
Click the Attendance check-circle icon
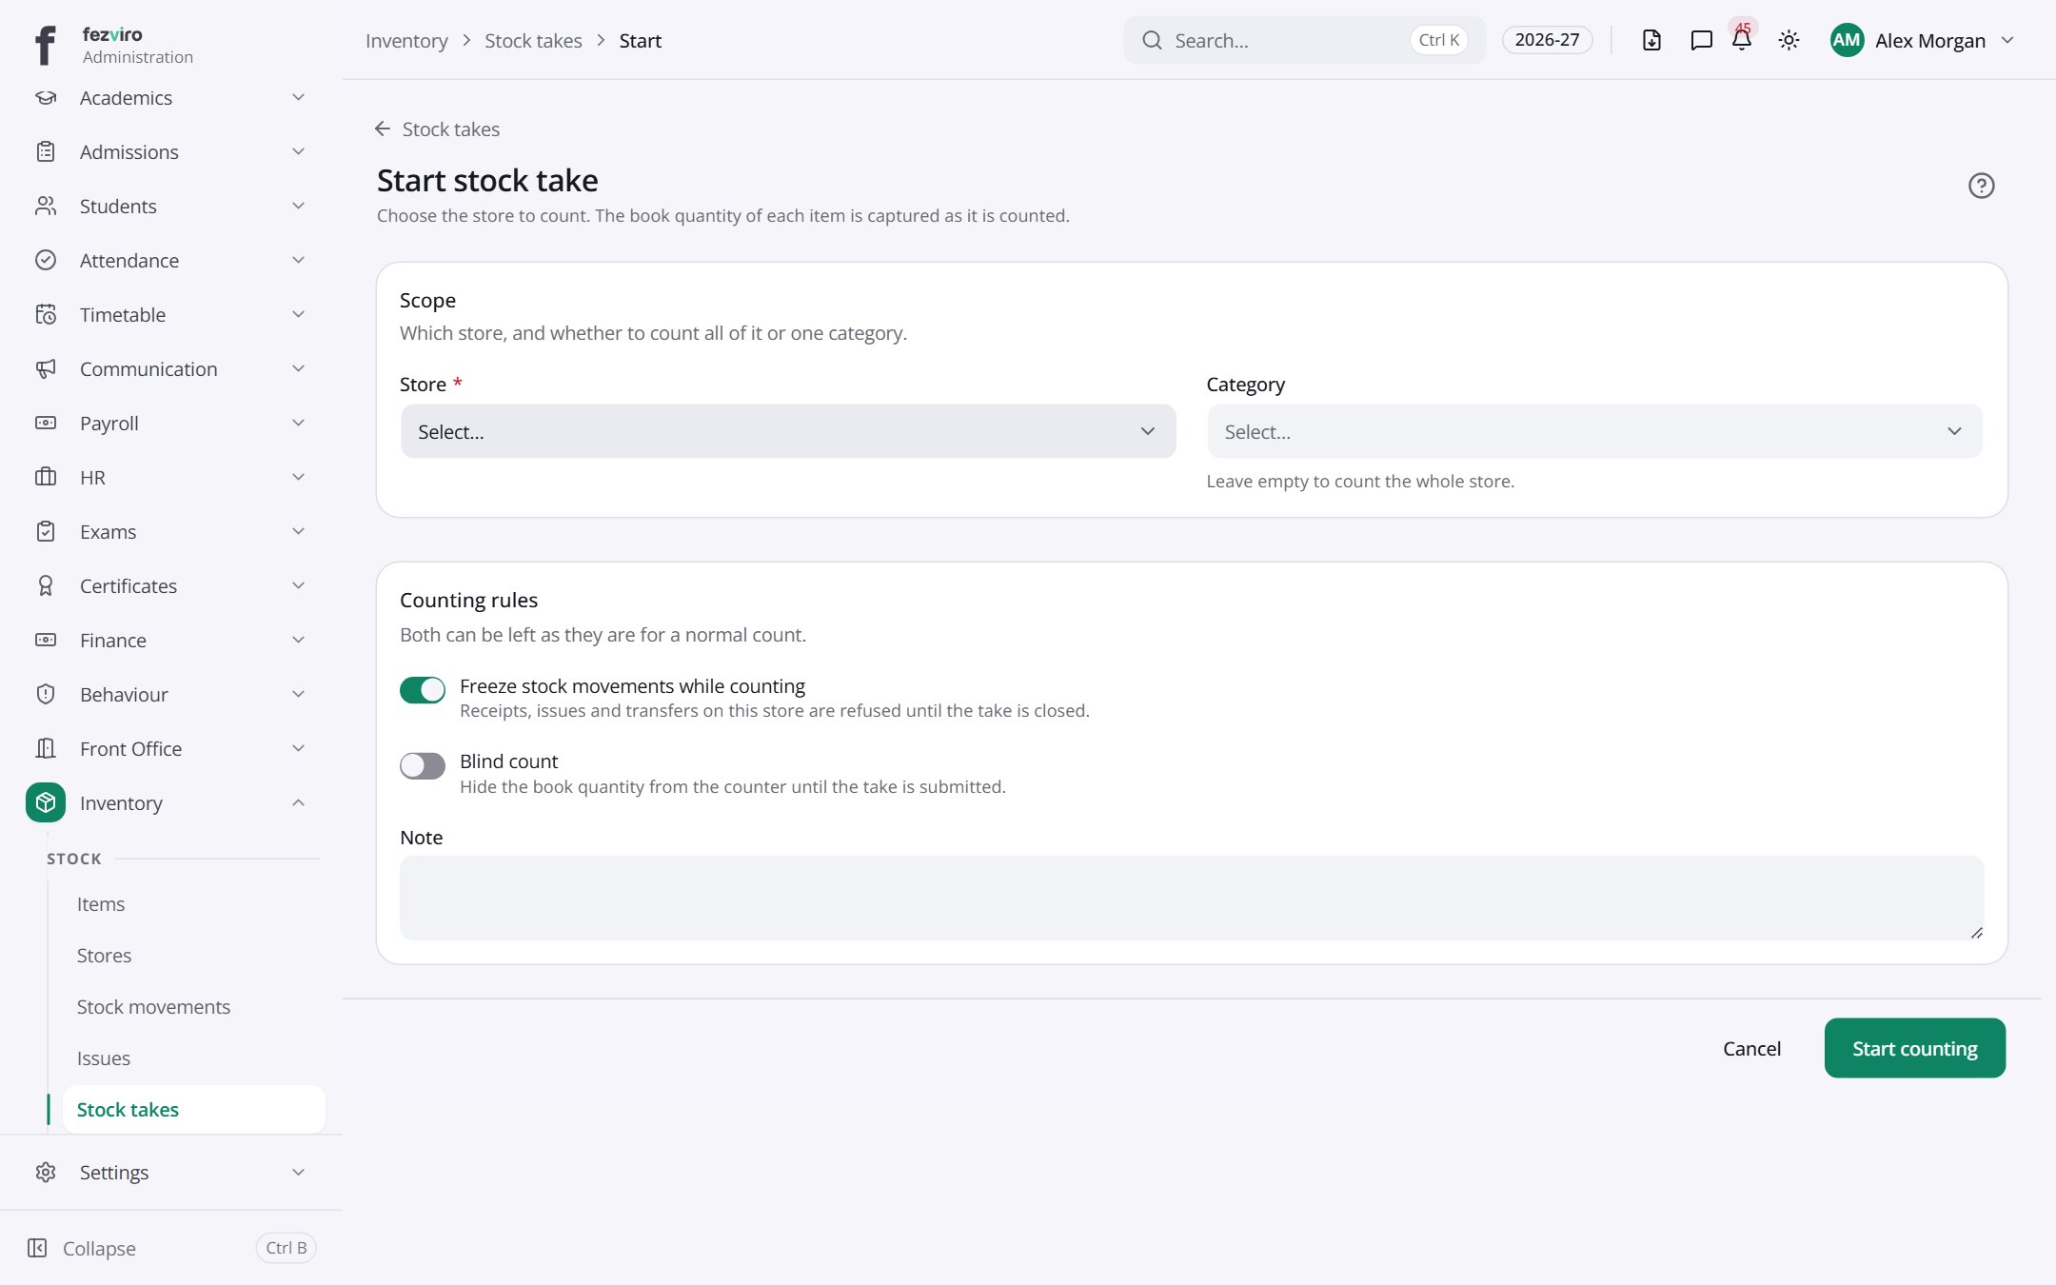point(46,260)
